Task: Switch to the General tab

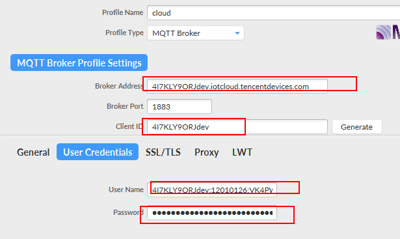Action: tap(33, 152)
